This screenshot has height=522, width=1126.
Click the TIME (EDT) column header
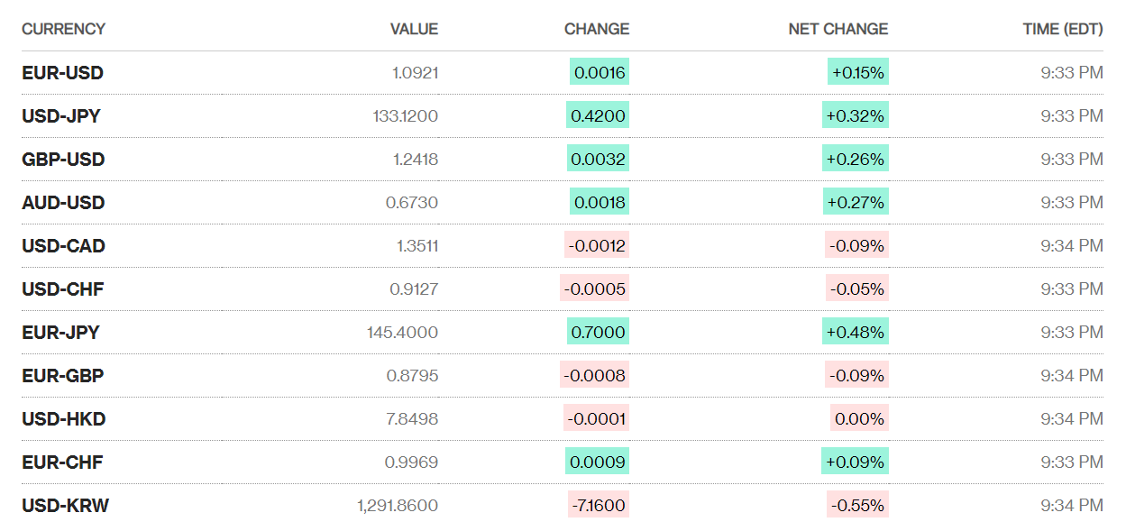click(1062, 29)
